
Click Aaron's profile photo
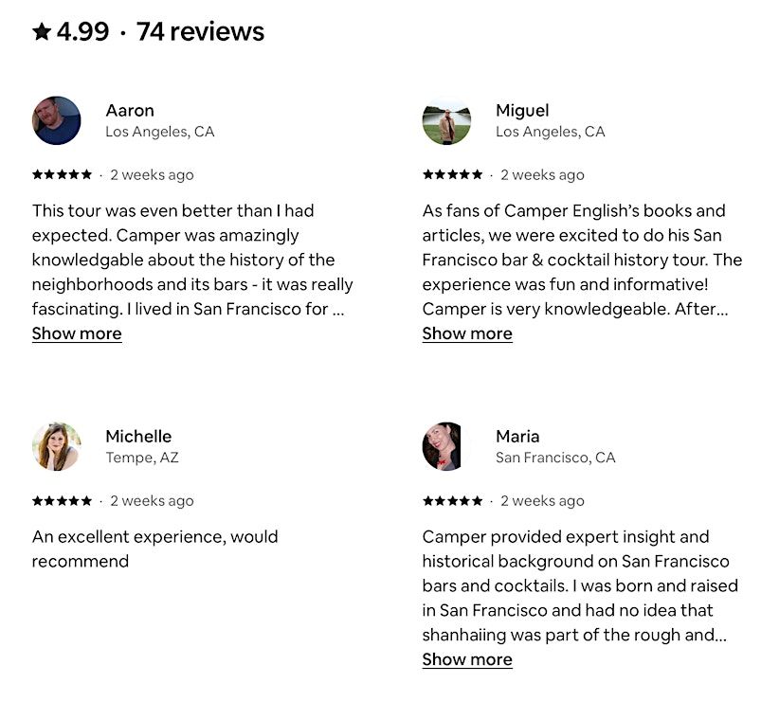57,120
